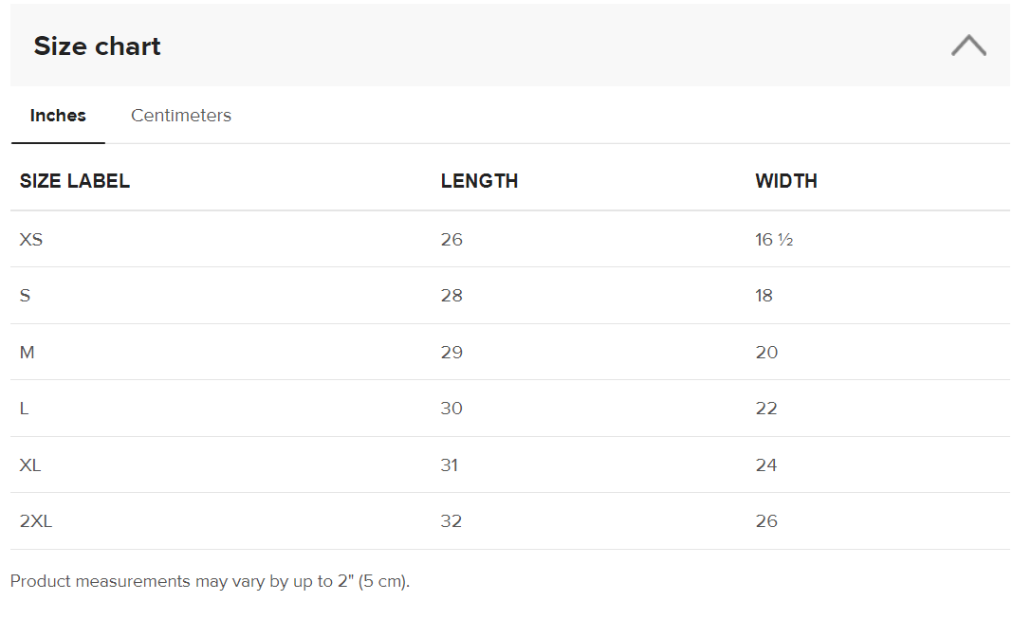Click the product measurements disclaimer text

pos(210,581)
